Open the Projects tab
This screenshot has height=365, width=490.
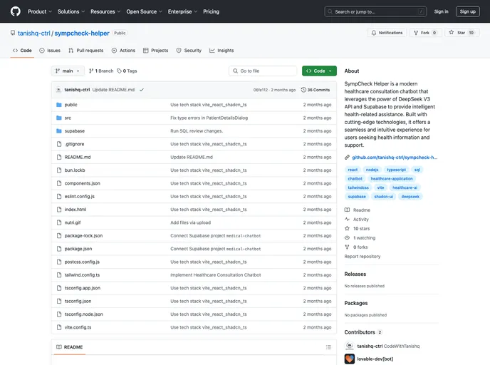(156, 51)
